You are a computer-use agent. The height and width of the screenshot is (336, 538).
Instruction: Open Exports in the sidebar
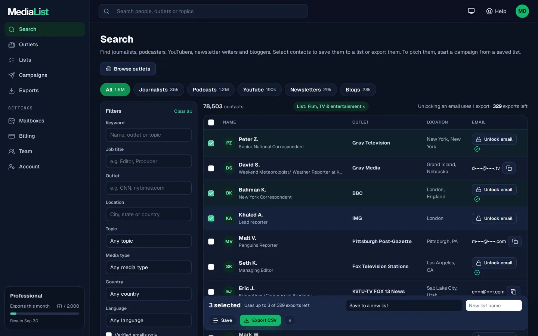click(44, 90)
